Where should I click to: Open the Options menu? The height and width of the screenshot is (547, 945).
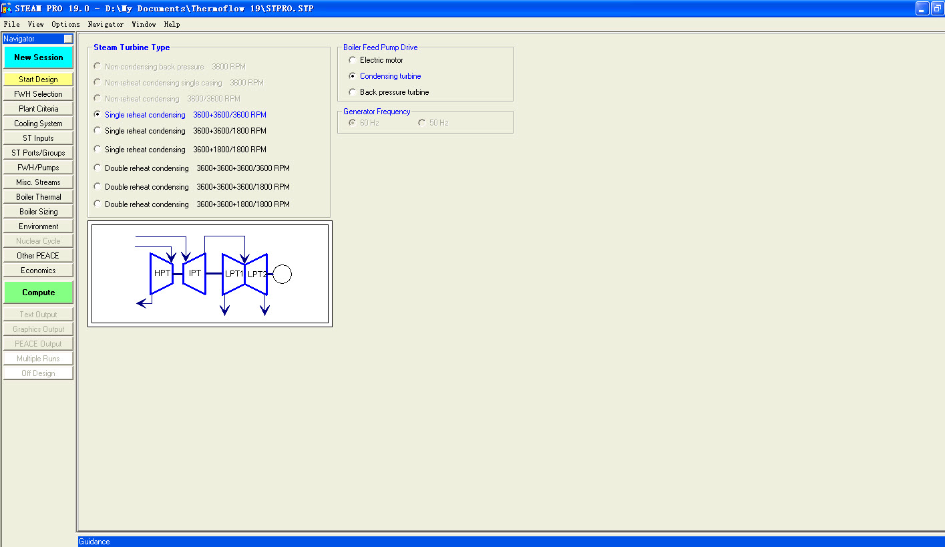[x=65, y=24]
